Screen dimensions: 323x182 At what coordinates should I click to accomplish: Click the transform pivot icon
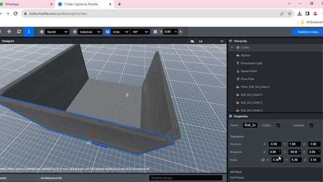75,32
